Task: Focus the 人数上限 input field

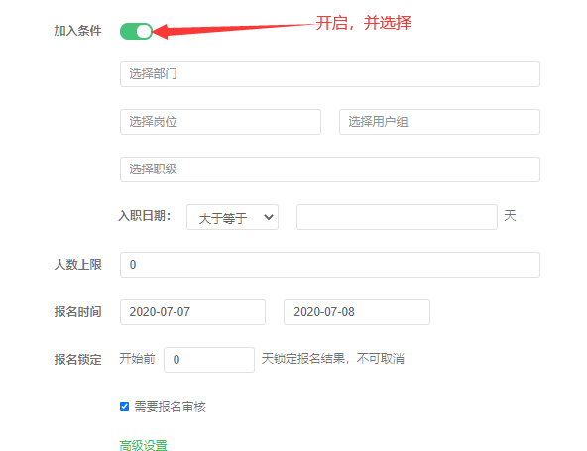Action: [330, 265]
